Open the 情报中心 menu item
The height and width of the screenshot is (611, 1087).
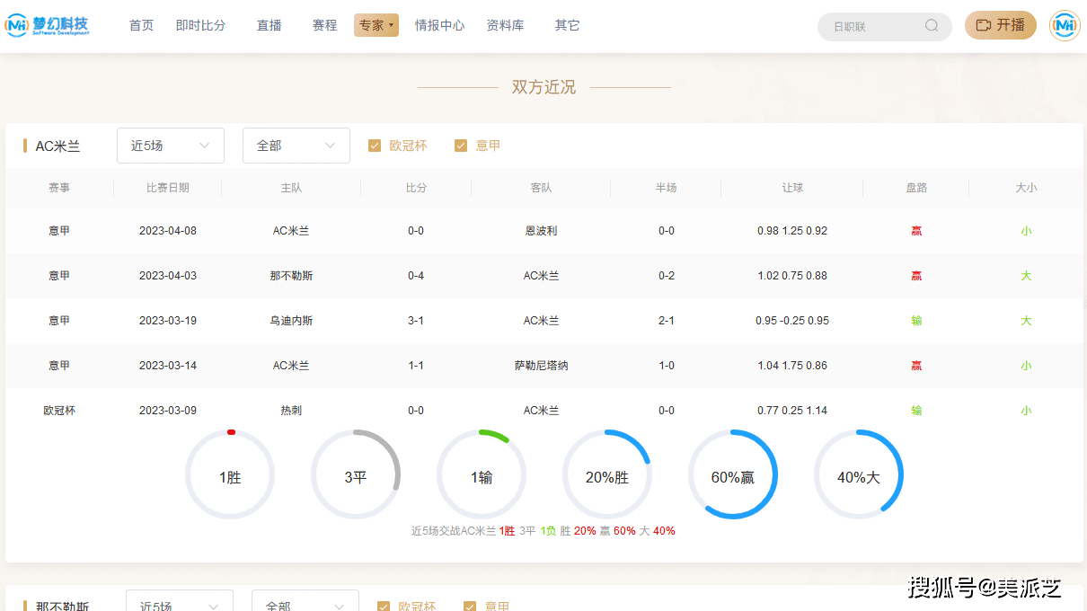tap(439, 25)
